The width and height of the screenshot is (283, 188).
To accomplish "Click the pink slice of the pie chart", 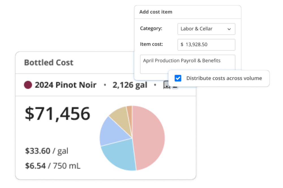I will coord(149,138).
